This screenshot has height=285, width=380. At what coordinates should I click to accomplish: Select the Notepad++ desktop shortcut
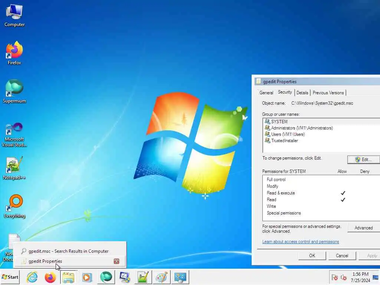click(14, 168)
